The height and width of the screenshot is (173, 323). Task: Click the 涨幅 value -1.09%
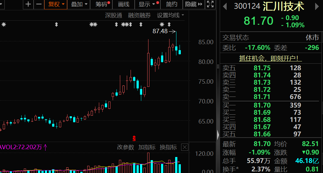click(260, 152)
